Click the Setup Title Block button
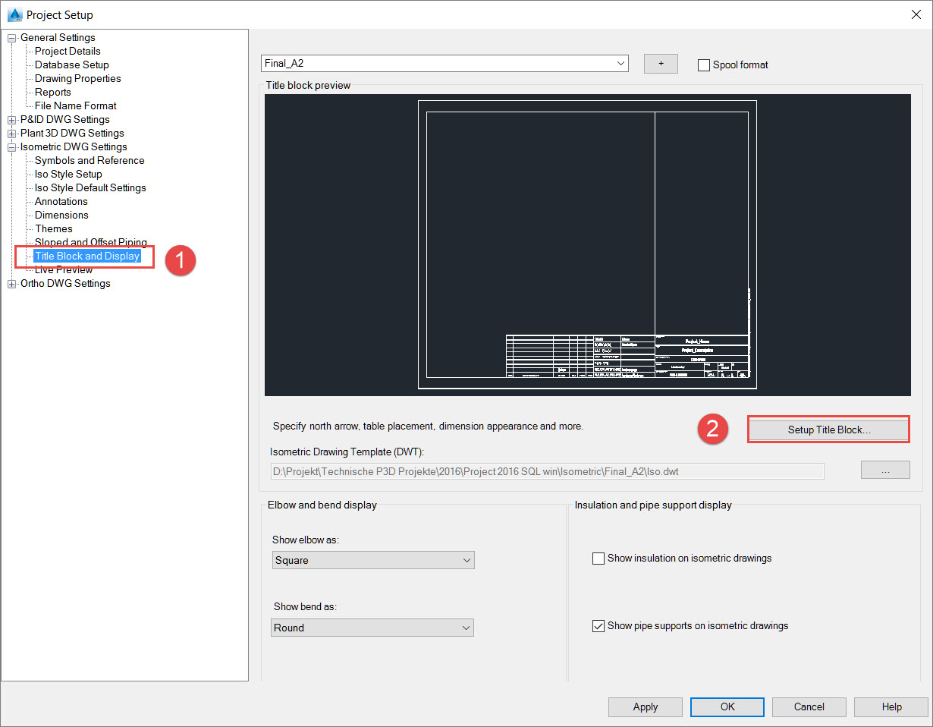 pos(828,429)
